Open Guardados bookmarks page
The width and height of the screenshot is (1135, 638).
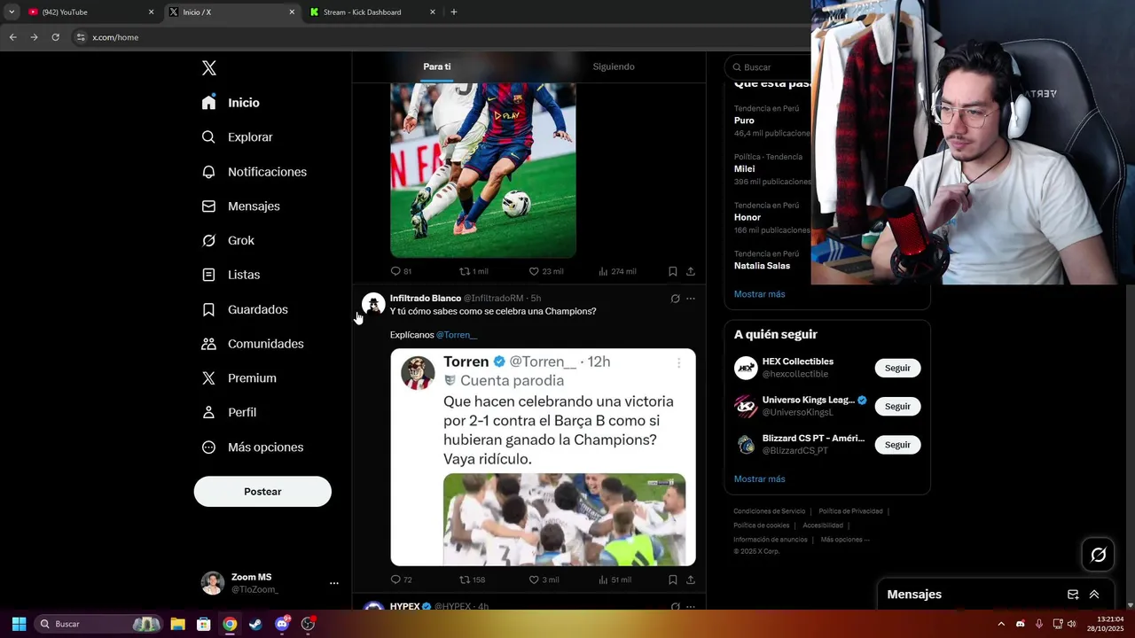pyautogui.click(x=245, y=310)
